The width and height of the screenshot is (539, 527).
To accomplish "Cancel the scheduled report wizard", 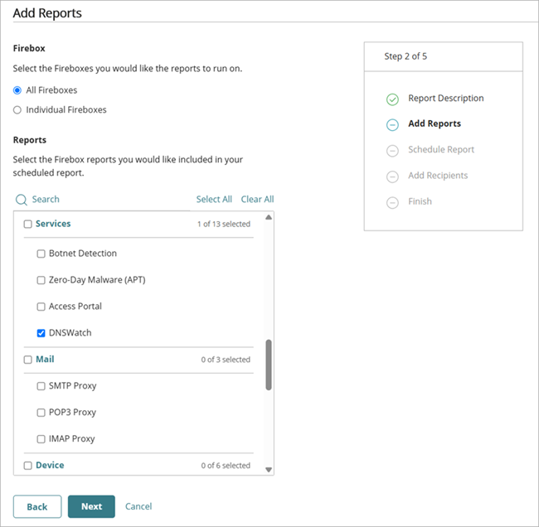I will click(x=138, y=506).
